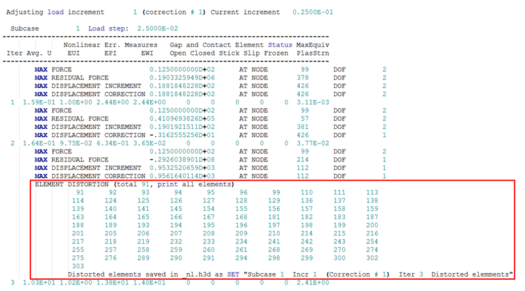
Task: Click the 'Adjusting' word in the first line
Action: 25,13
